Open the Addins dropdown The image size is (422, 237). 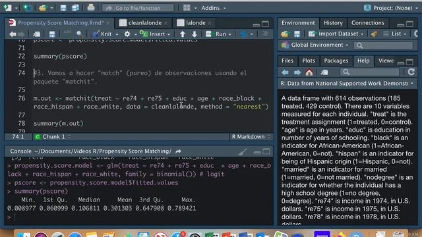coord(214,8)
